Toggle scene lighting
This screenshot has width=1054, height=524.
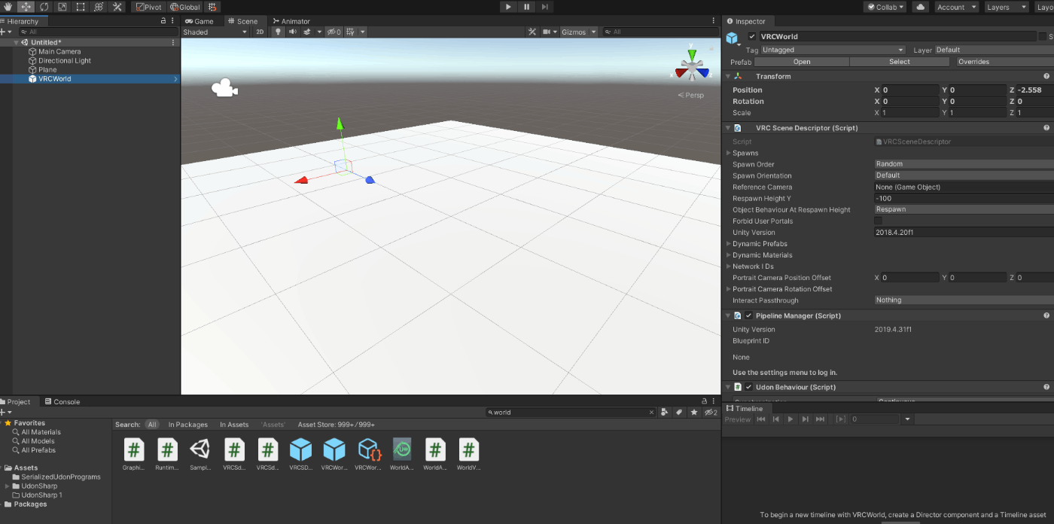pos(278,32)
